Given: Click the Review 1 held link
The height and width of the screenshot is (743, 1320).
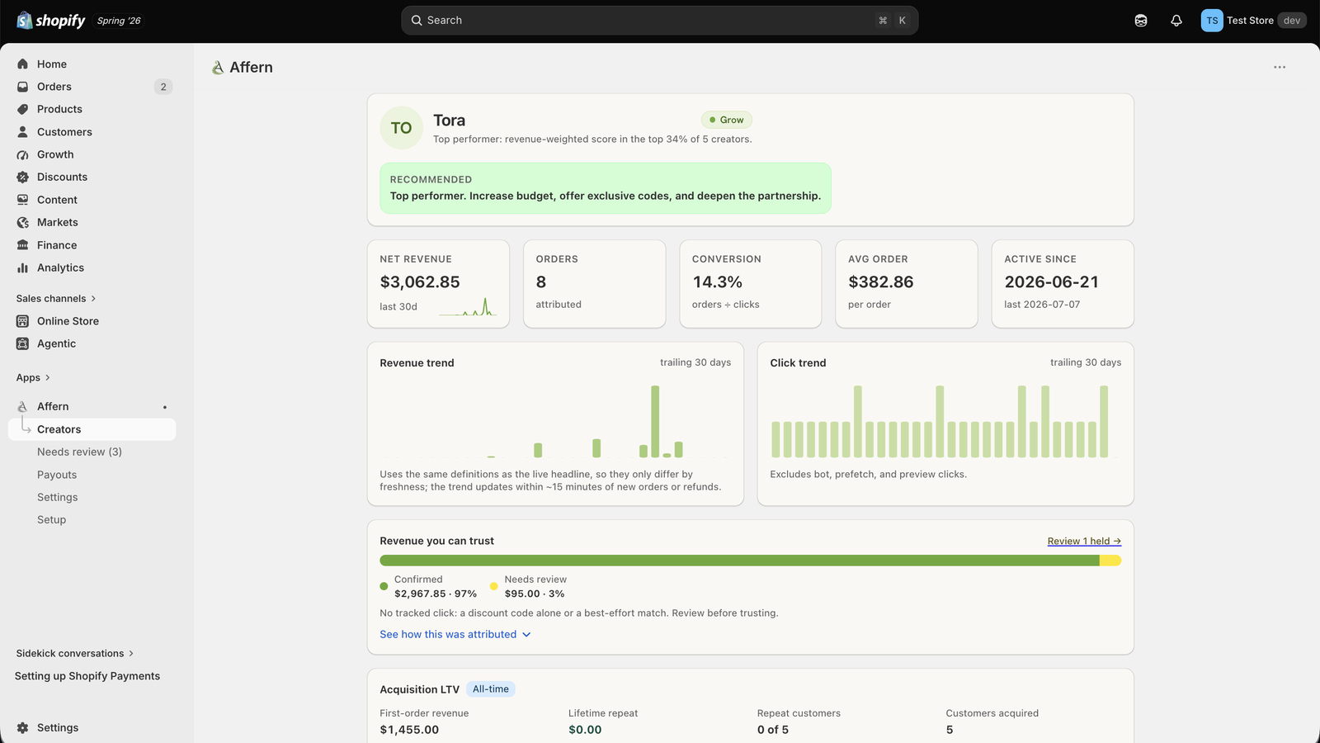Looking at the screenshot, I should pos(1084,541).
